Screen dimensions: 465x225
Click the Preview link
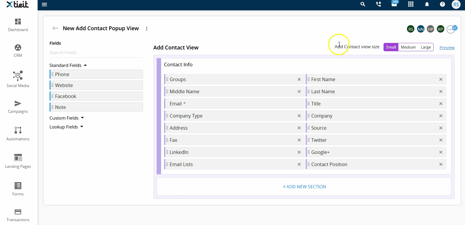click(x=447, y=48)
